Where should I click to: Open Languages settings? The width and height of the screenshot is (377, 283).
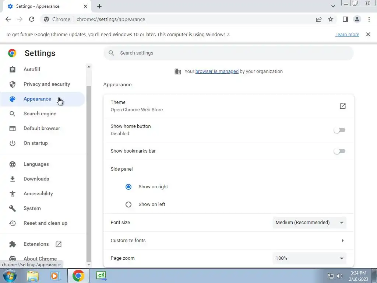point(43,164)
